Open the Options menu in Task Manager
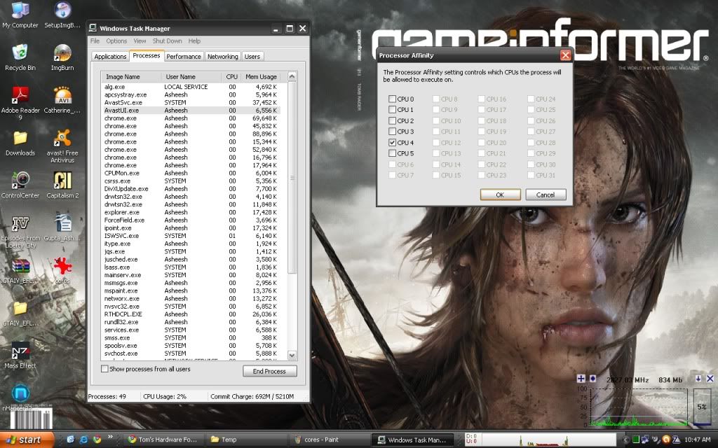 [x=116, y=41]
